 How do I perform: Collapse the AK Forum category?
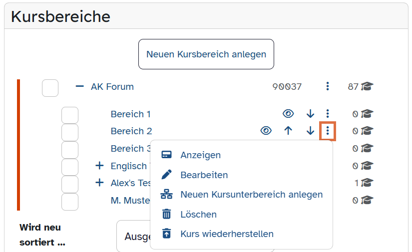[79, 86]
